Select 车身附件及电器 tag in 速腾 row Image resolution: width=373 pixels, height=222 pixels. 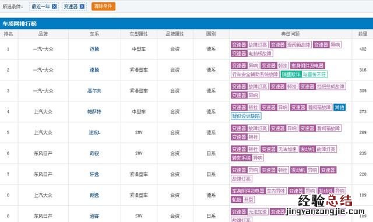(x=308, y=66)
